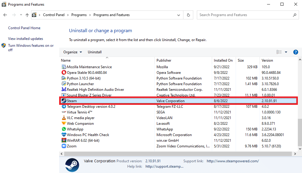Open the steampowered.com support link
The width and height of the screenshot is (302, 173).
(x=233, y=161)
